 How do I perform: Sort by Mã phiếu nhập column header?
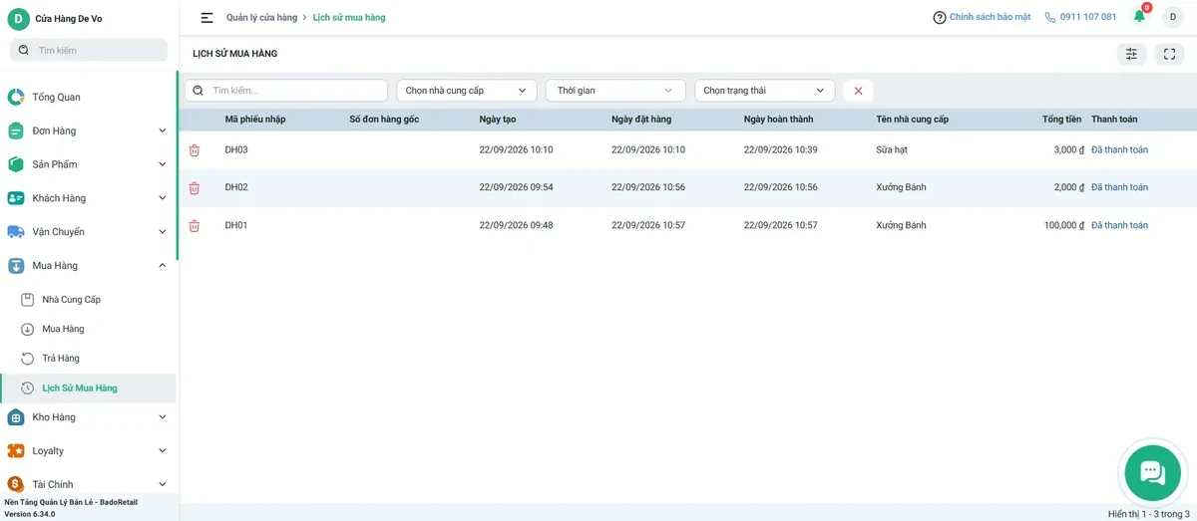(255, 120)
